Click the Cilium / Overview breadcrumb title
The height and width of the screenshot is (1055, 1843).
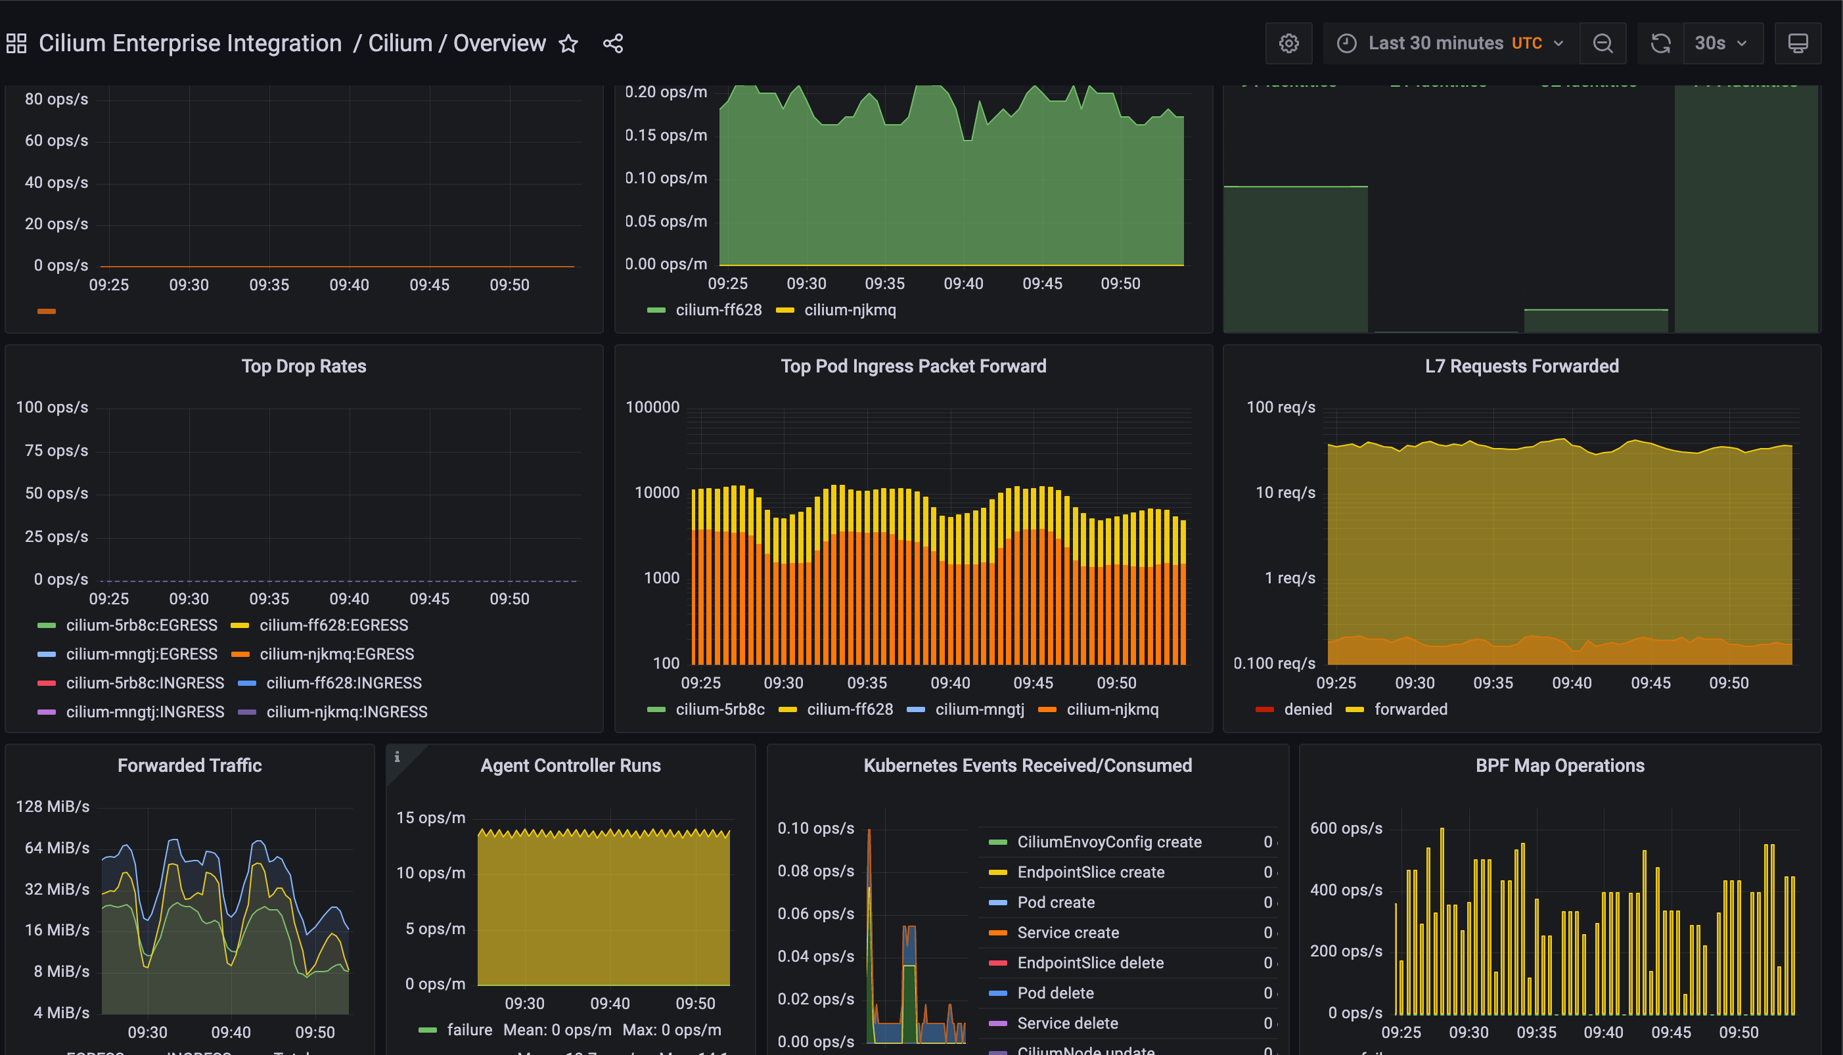tap(457, 43)
